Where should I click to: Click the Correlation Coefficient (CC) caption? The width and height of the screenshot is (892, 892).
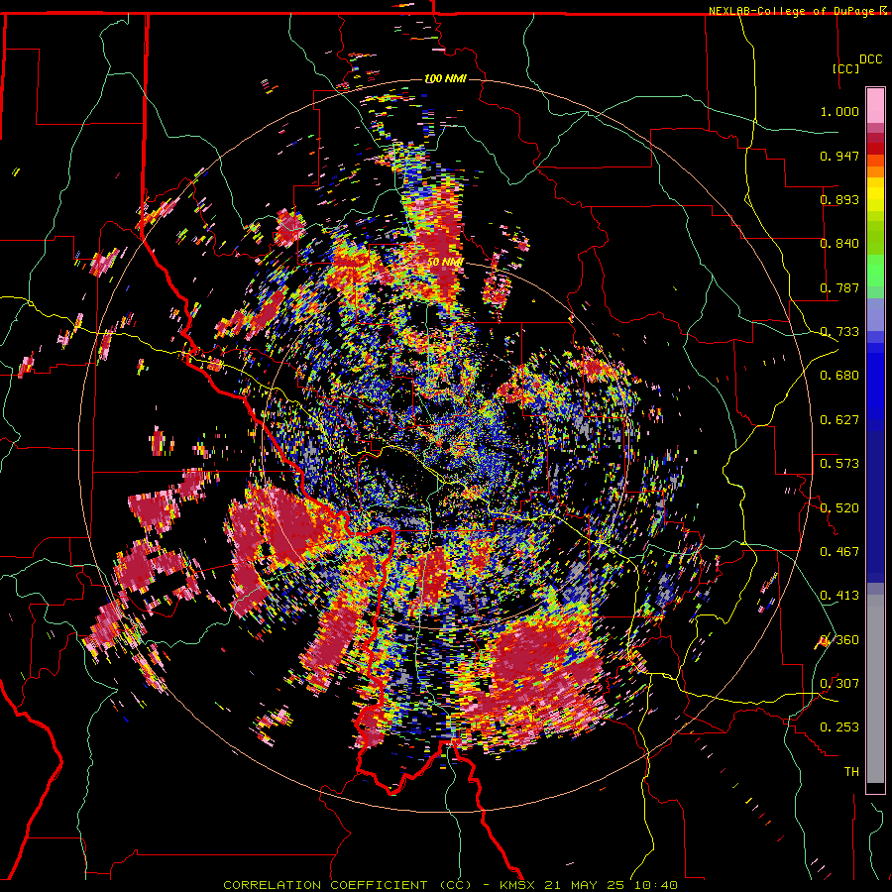(x=348, y=885)
